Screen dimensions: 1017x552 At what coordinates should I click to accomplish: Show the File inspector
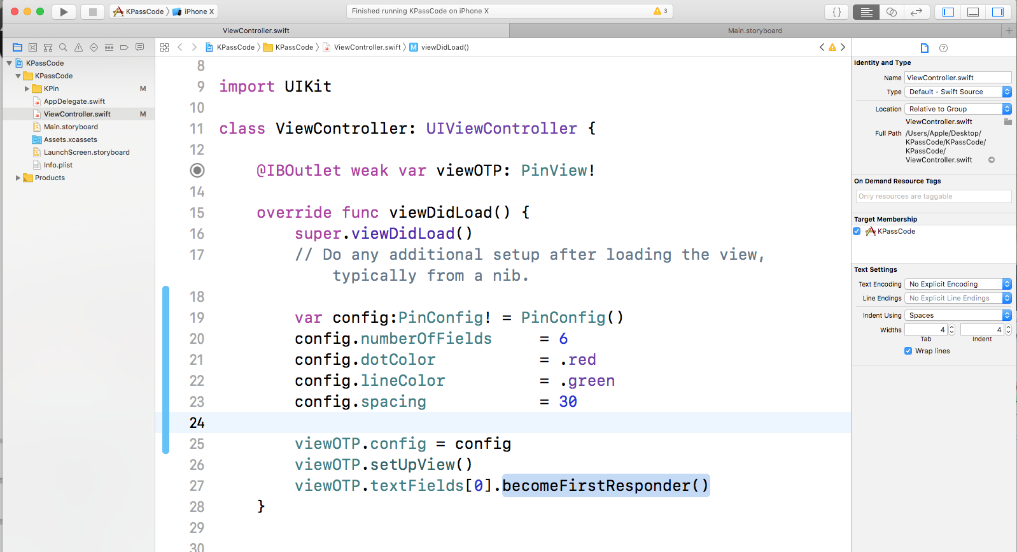(925, 48)
